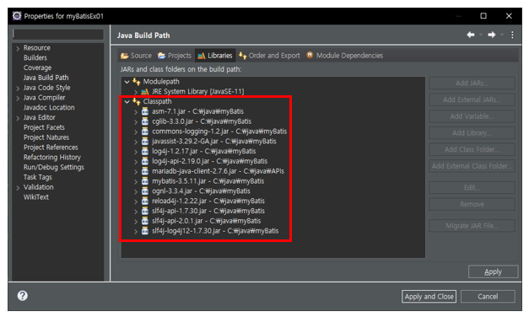The width and height of the screenshot is (529, 317).
Task: Expand the mybatis-3.5.11.jar entry
Action: coord(136,181)
